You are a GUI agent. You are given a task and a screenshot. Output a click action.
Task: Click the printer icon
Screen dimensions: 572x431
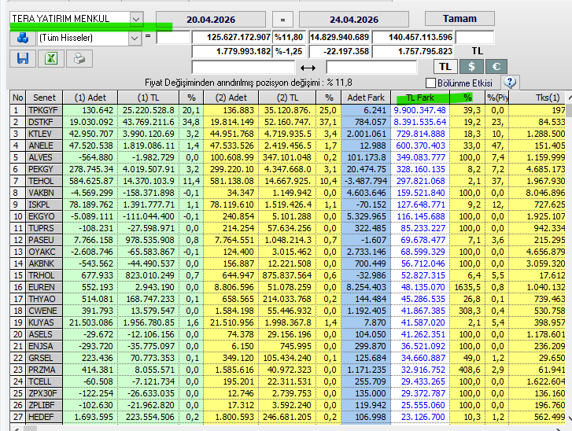79,59
